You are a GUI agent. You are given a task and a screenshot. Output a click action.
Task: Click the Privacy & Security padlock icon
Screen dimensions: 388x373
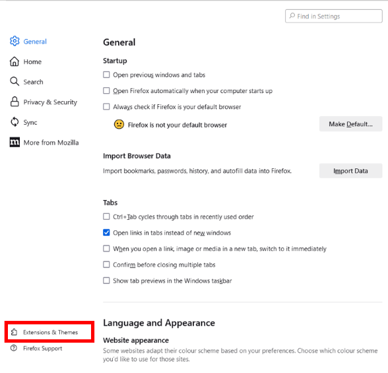click(x=15, y=102)
